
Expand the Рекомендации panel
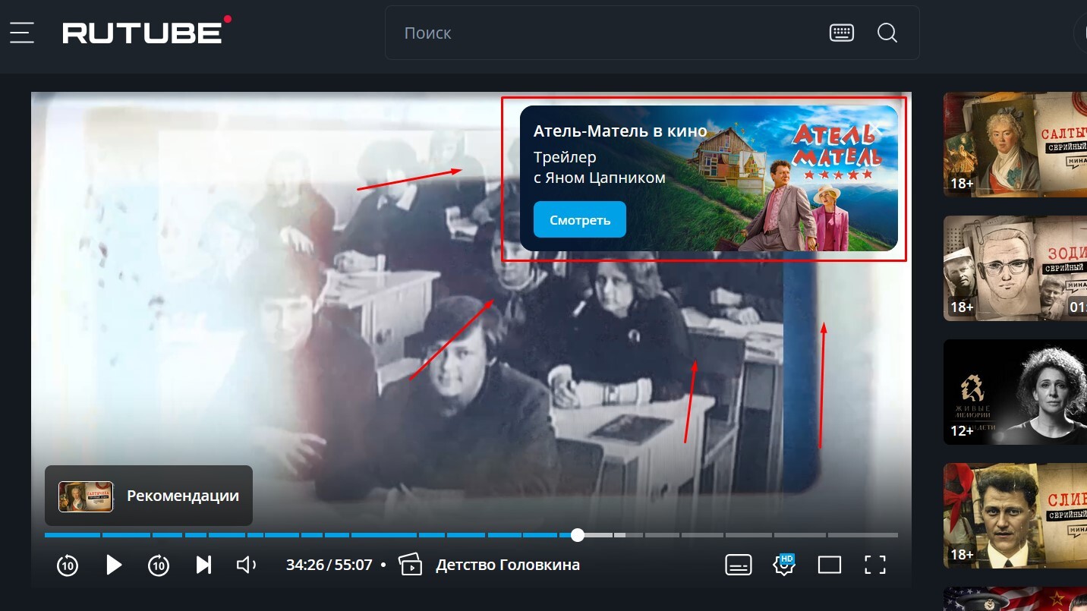tap(149, 496)
